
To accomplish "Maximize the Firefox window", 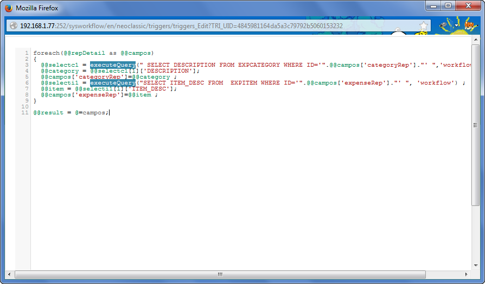I will coord(448,6).
